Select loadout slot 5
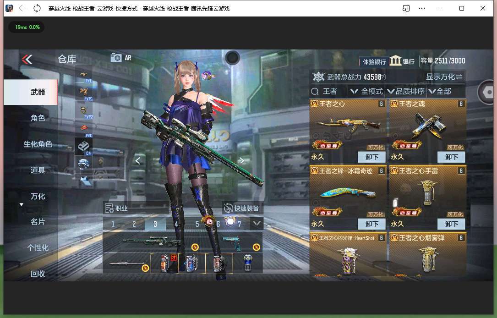Viewport: 497px width, 318px height. [197, 224]
